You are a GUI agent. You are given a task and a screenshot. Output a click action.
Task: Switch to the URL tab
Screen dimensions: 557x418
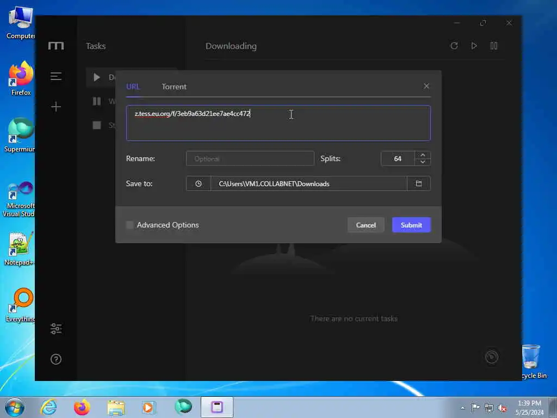point(133,87)
